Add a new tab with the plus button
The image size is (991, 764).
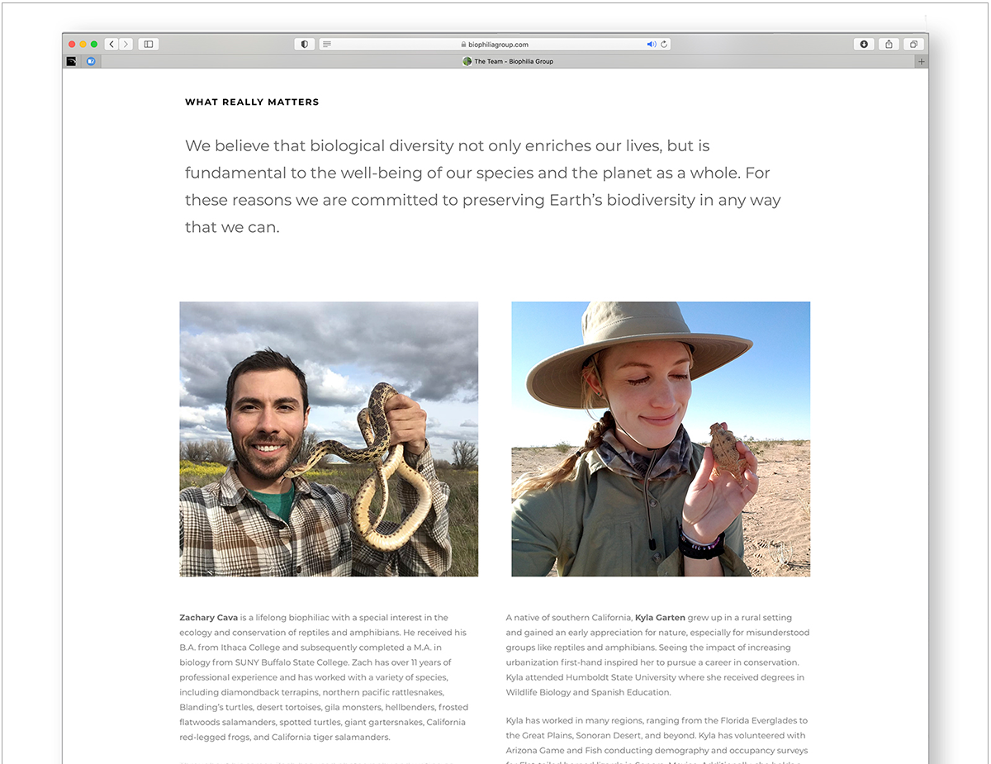[x=922, y=61]
